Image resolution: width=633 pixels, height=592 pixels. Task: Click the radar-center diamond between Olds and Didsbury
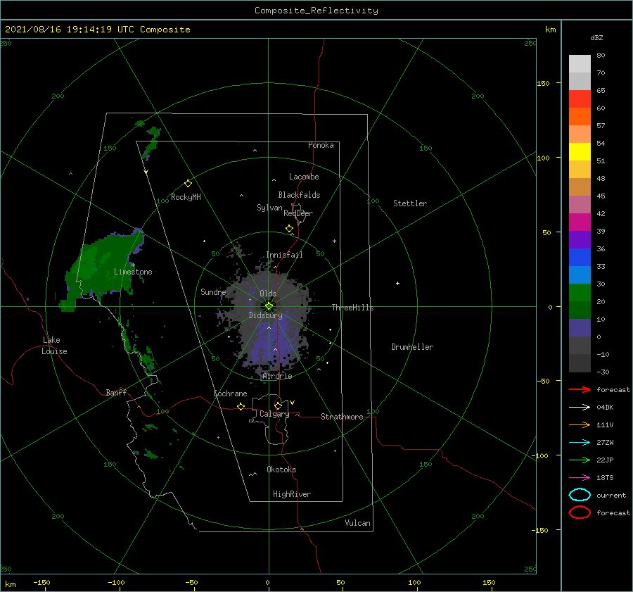tap(269, 306)
